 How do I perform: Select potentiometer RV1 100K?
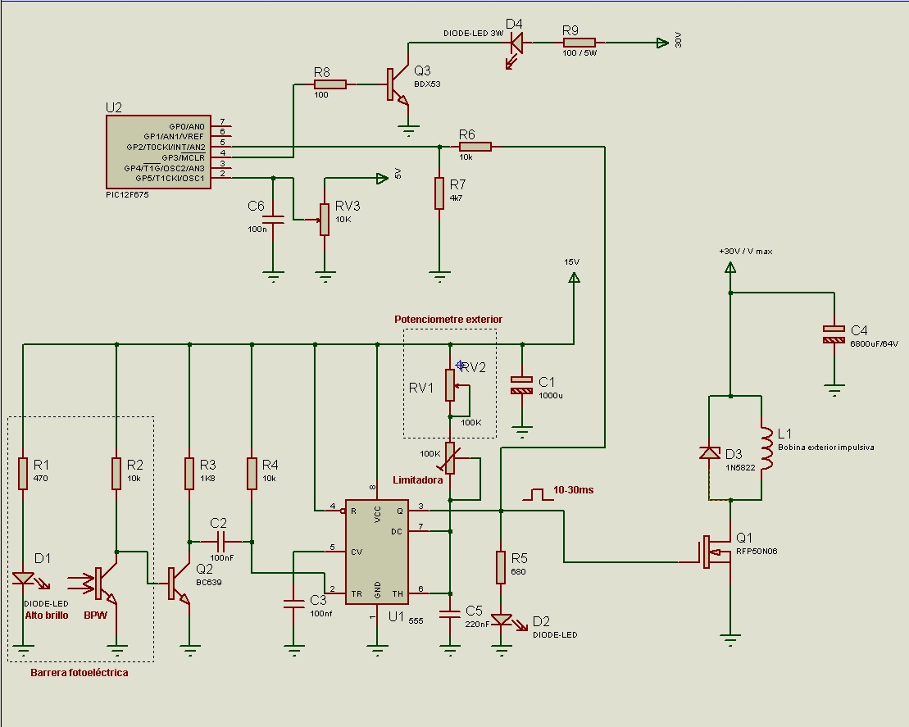[x=451, y=385]
